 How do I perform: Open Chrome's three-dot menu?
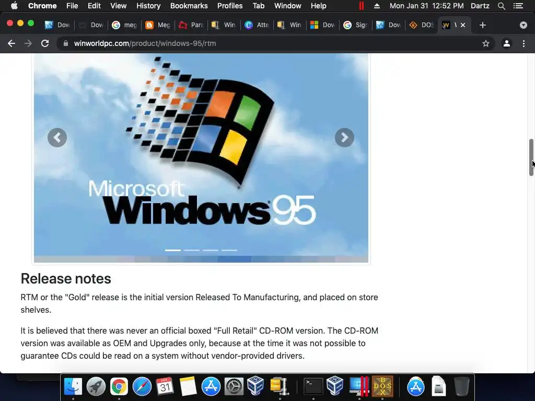pos(524,43)
